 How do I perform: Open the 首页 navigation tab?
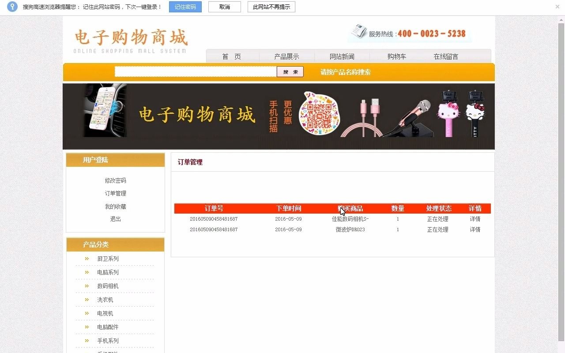click(231, 56)
